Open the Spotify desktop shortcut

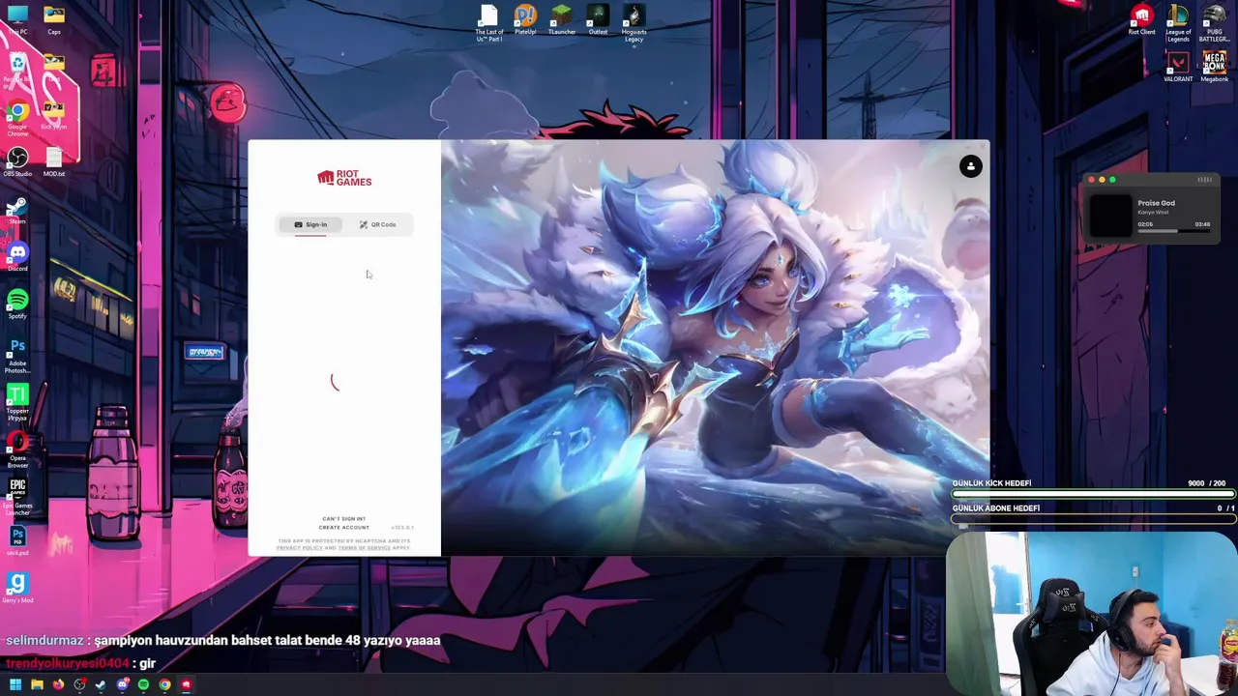coord(17,304)
